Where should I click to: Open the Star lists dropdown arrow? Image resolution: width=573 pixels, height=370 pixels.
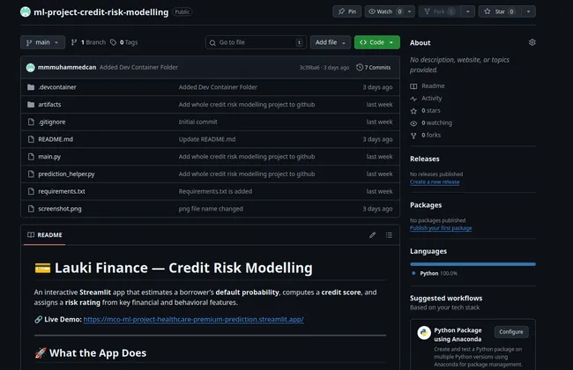pos(528,11)
